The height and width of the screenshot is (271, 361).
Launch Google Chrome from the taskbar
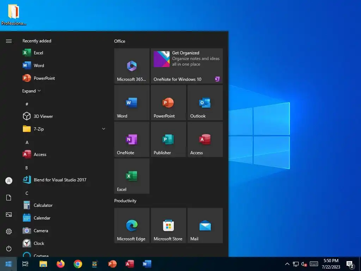(x=78, y=264)
